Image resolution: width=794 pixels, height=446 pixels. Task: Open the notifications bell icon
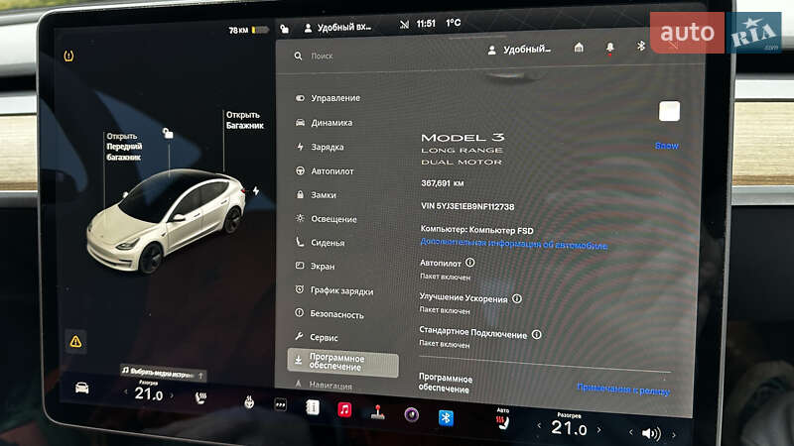(x=609, y=47)
